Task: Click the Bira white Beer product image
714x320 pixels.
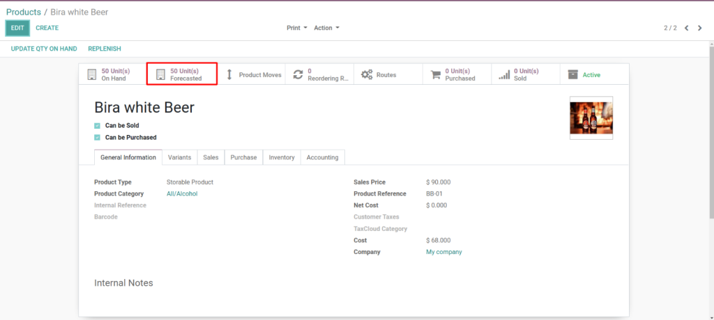Action: click(591, 118)
